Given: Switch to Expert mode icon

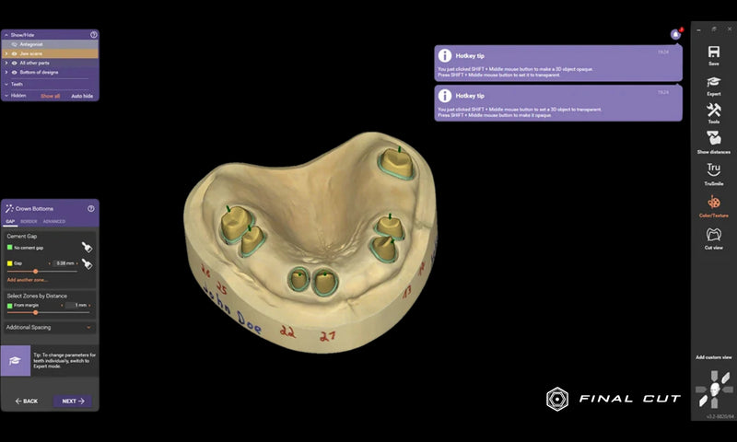Looking at the screenshot, I should (x=713, y=83).
